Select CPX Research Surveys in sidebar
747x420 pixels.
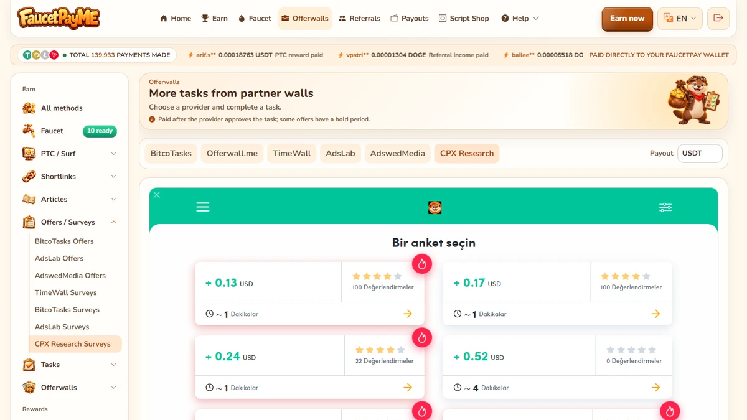click(x=75, y=344)
